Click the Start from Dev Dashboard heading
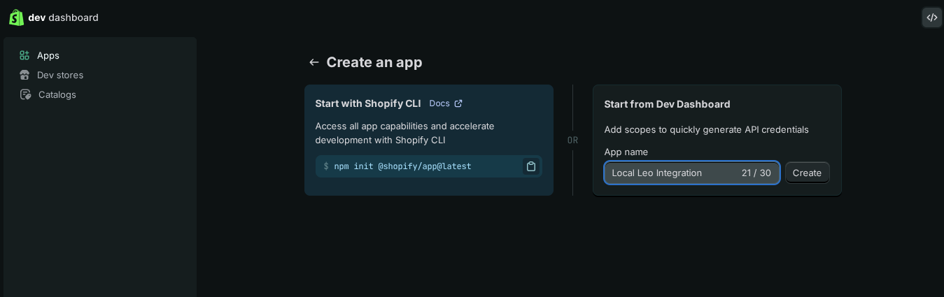The image size is (944, 297). coord(667,104)
